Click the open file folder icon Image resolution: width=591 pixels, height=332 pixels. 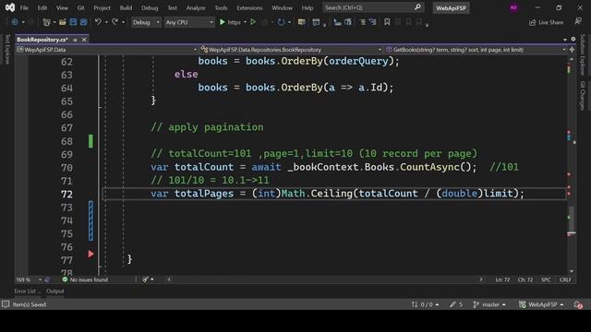(x=63, y=22)
